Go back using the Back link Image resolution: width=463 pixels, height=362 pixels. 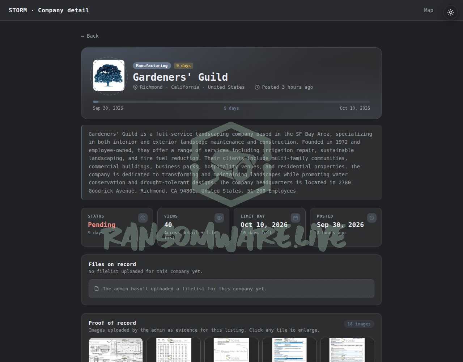click(90, 36)
